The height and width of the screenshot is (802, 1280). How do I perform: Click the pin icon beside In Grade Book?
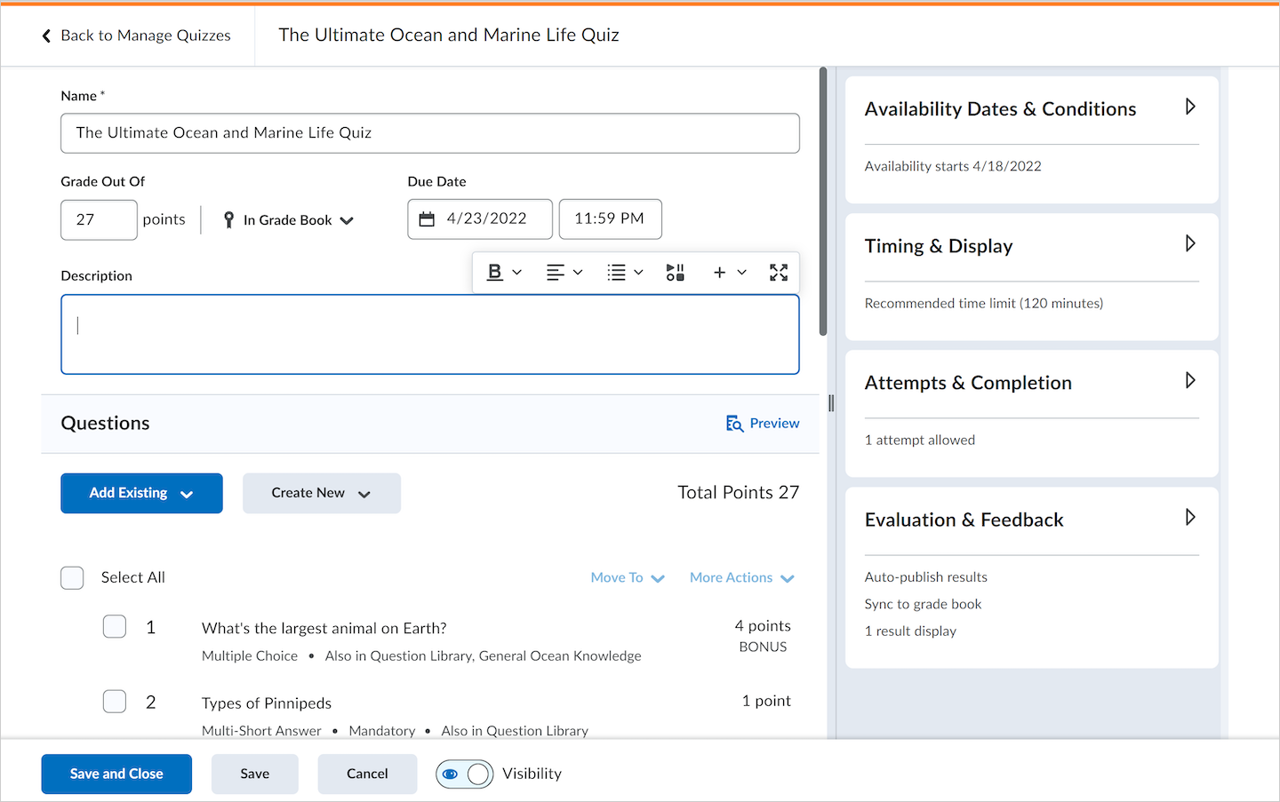228,219
